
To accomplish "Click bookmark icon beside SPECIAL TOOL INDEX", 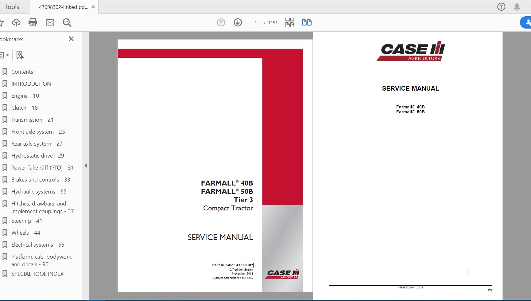I will click(5, 274).
